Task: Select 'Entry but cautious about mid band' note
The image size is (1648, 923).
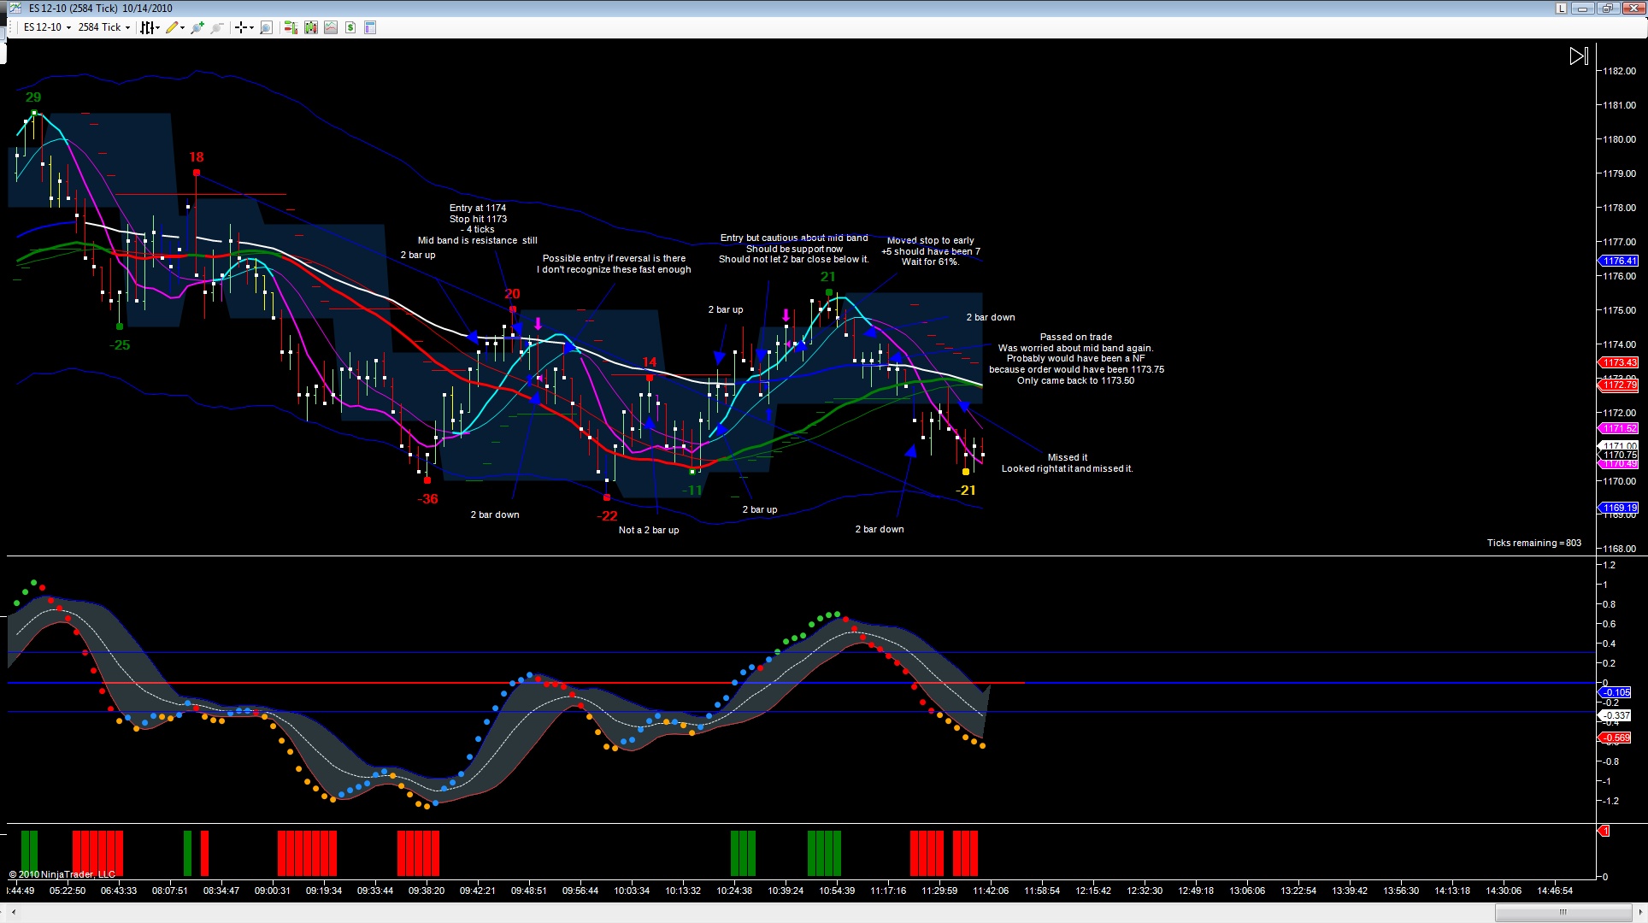Action: click(794, 249)
